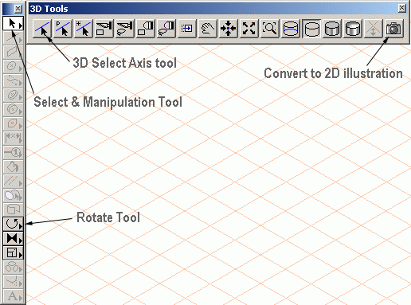Click the camera-with-rectangle view icon
Viewport: 411px width, 305px height.
(x=104, y=29)
